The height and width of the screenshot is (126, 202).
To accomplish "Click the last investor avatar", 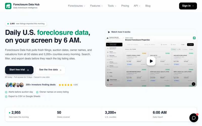I will (x=21, y=85).
